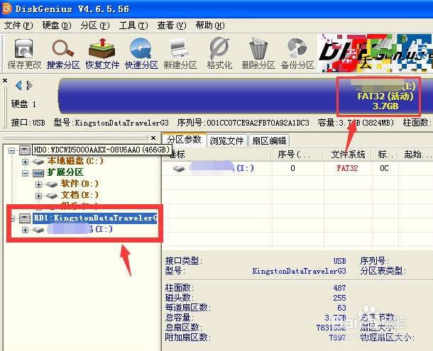
Task: Click the USB interface type value
Action: (x=340, y=261)
